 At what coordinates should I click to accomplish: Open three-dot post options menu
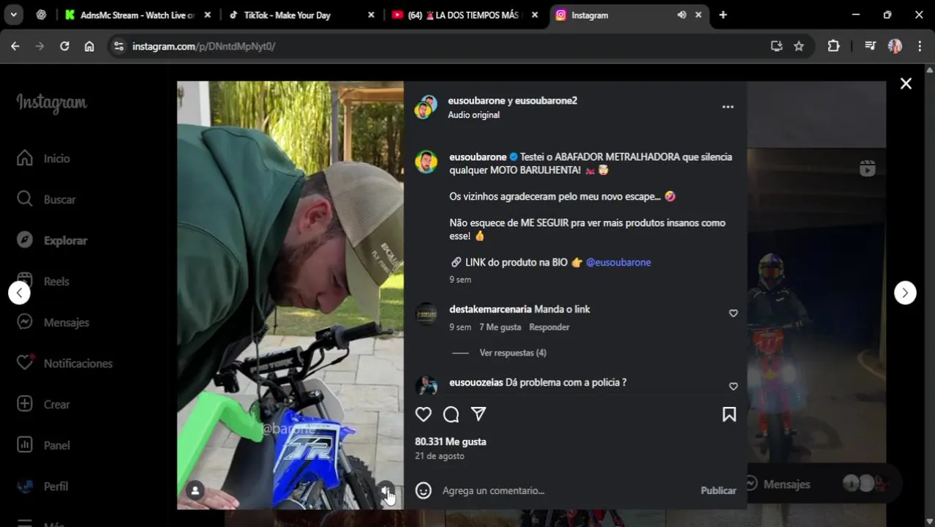pos(728,107)
